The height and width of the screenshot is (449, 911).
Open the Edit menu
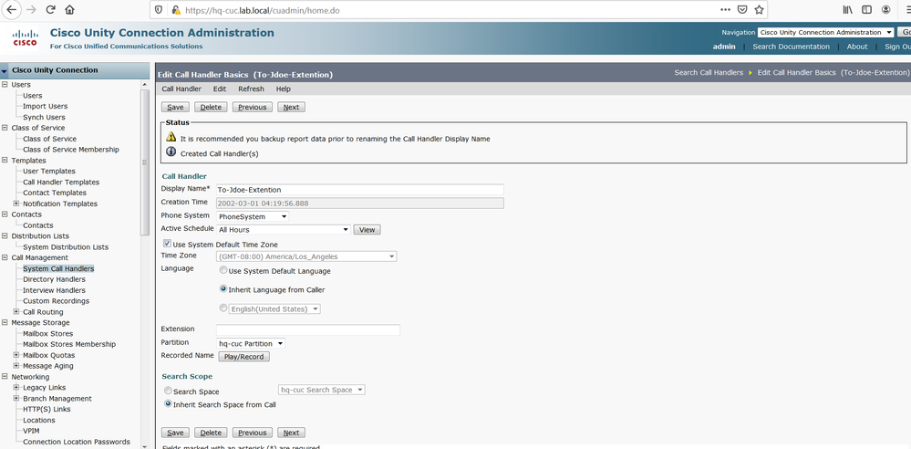point(220,89)
